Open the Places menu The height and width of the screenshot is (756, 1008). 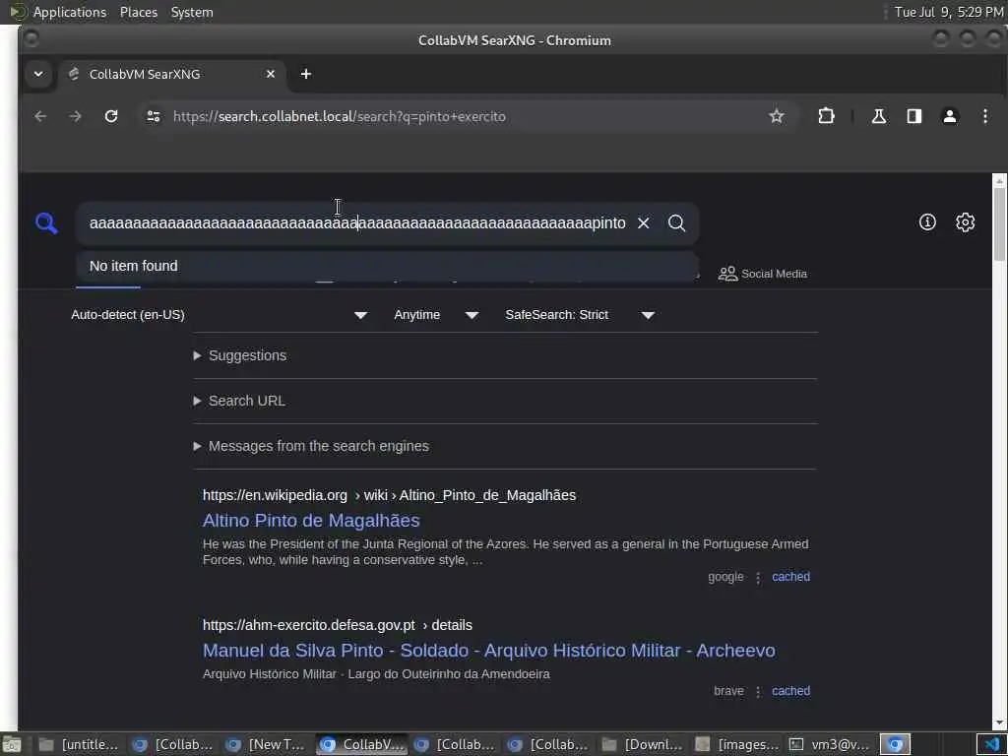138,12
